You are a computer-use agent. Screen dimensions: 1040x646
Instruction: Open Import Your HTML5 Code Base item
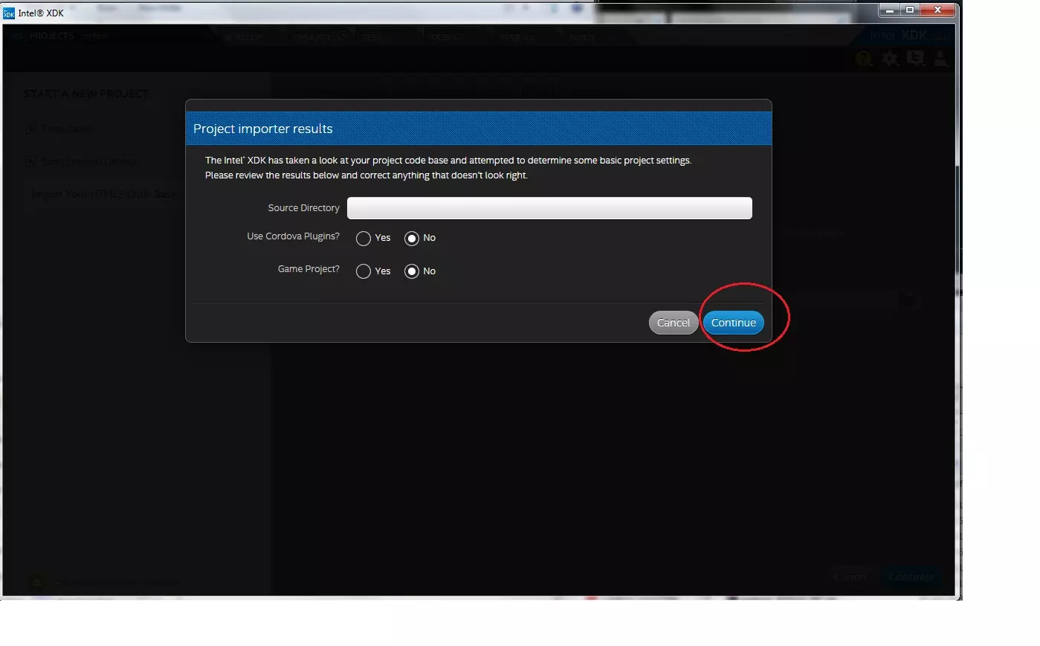[x=103, y=194]
